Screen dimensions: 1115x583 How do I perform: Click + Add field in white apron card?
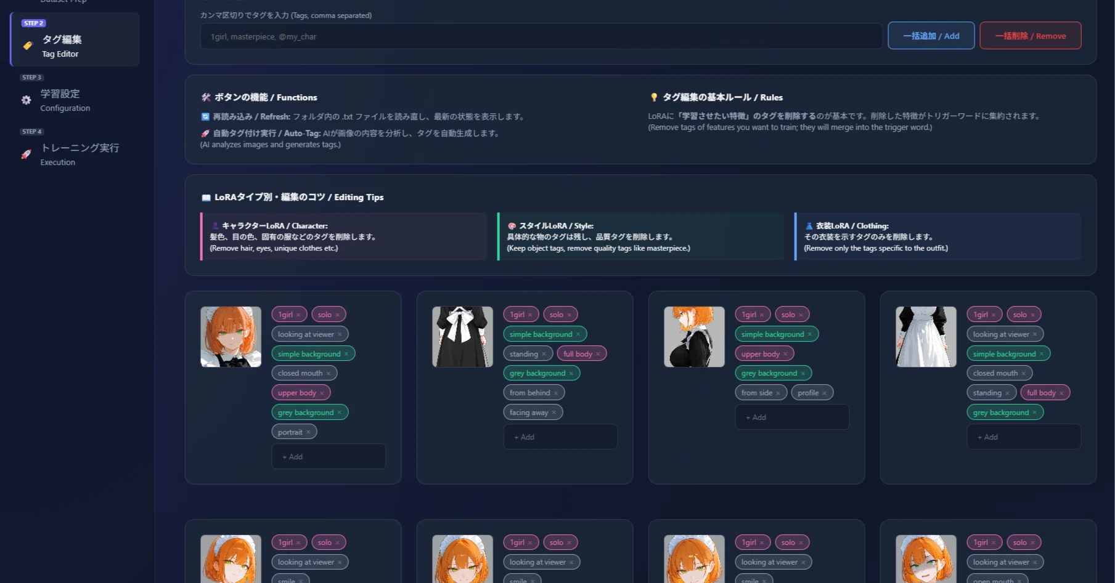tap(1024, 437)
